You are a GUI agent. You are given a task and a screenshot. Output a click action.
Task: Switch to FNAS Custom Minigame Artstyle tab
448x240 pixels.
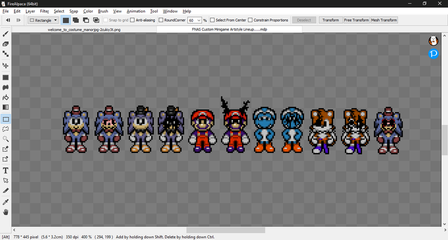click(229, 29)
